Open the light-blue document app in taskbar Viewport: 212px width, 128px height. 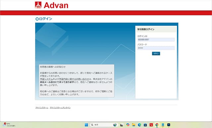(163, 125)
